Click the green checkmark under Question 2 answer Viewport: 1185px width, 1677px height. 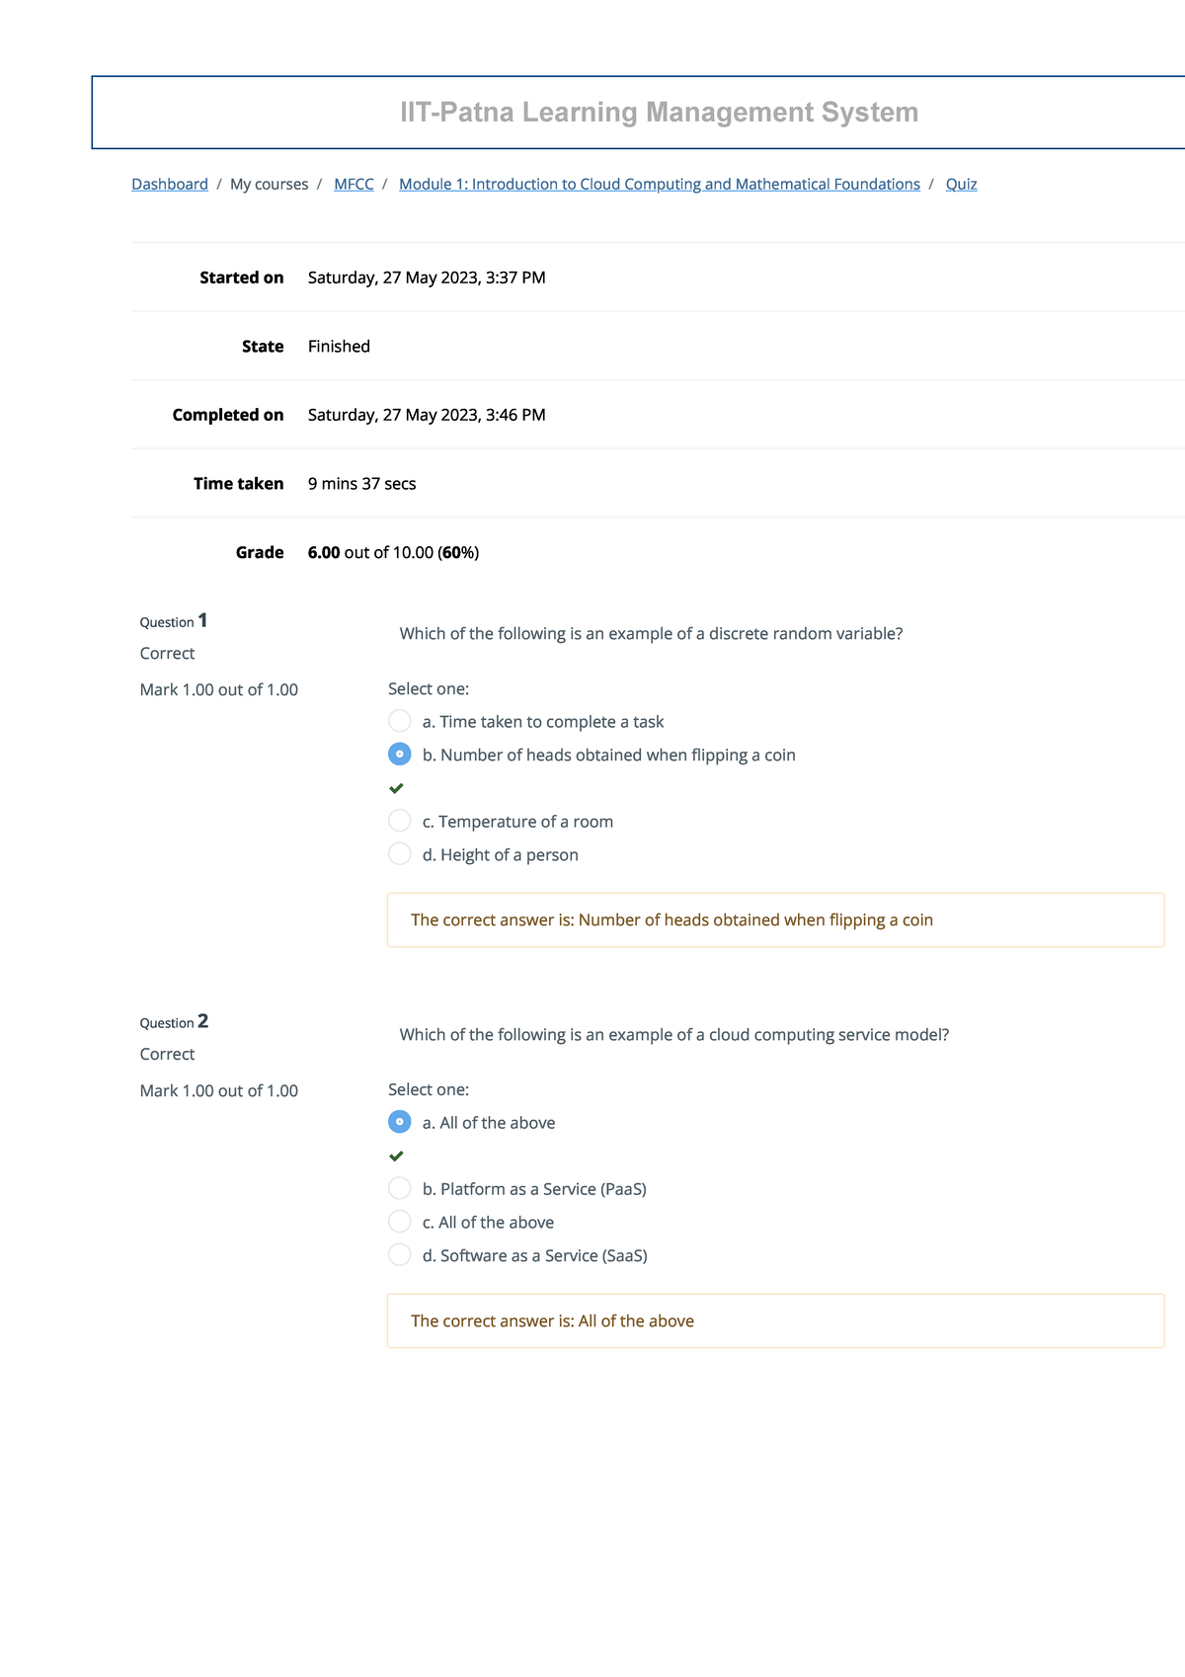(398, 1156)
